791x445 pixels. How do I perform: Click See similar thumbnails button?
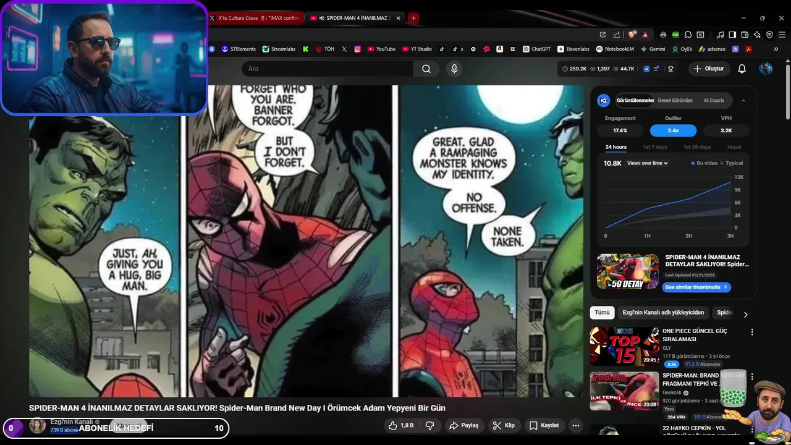click(696, 287)
